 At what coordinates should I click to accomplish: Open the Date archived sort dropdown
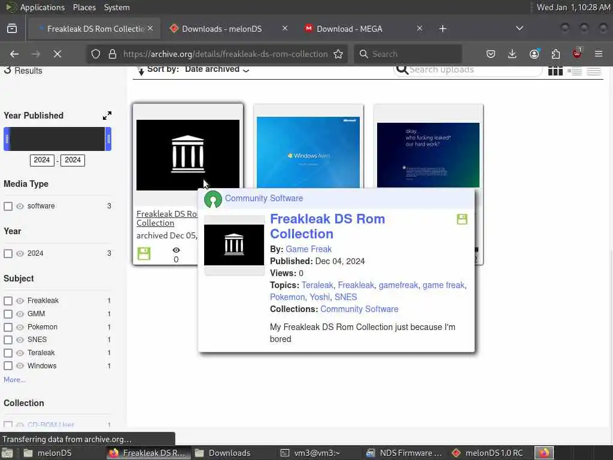pos(217,69)
